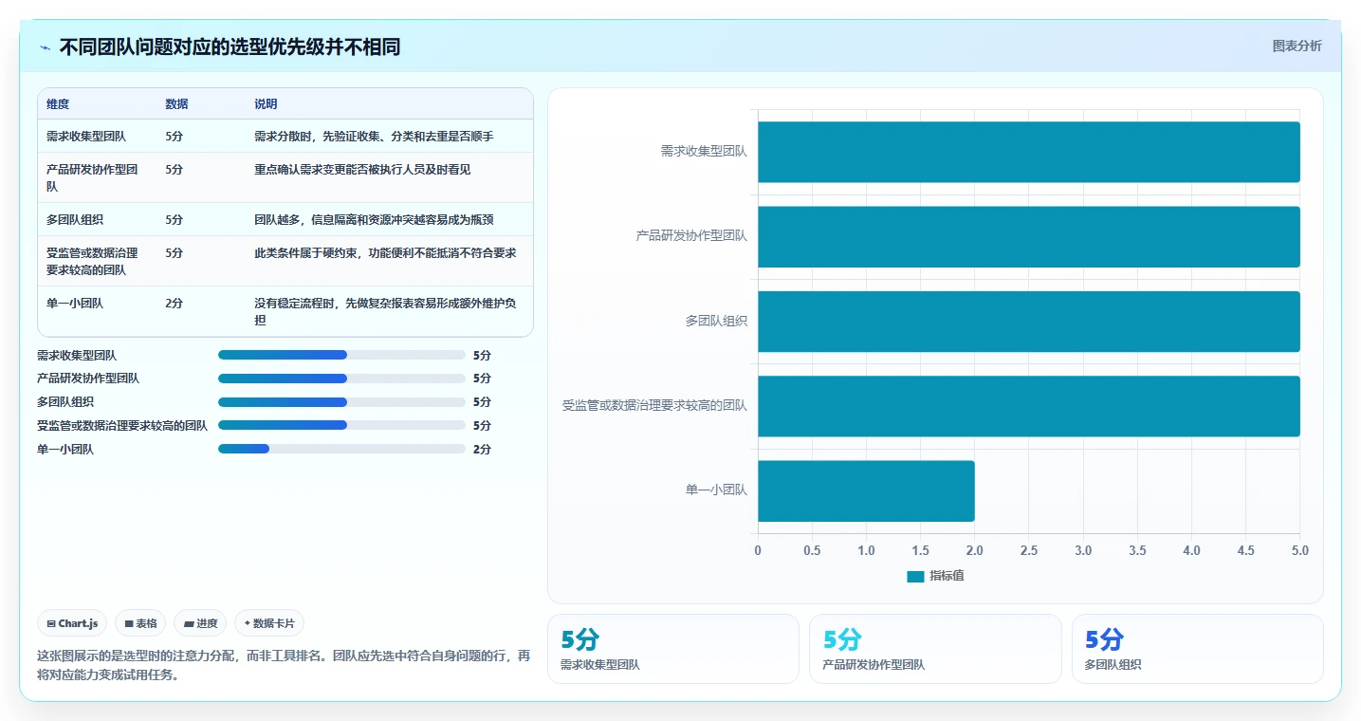
Task: Click the footer note starting 这张图展示的是
Action: pyautogui.click(x=284, y=666)
